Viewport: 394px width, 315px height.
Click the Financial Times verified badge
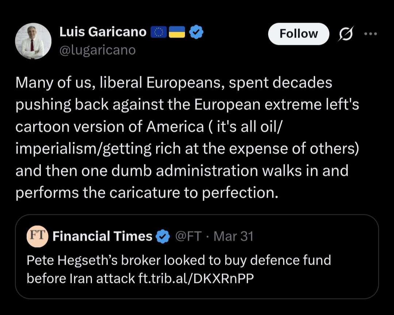(x=163, y=237)
